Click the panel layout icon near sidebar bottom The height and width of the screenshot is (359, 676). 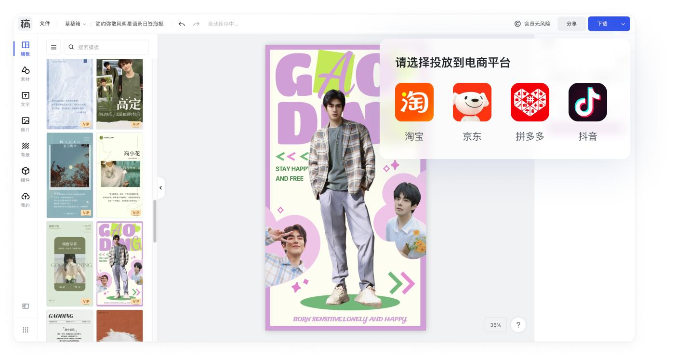(26, 306)
